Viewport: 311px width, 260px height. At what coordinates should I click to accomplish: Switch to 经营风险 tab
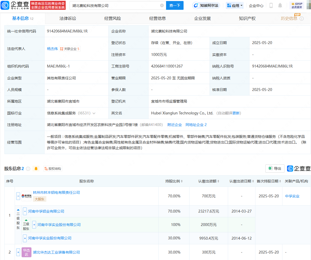coord(113,19)
